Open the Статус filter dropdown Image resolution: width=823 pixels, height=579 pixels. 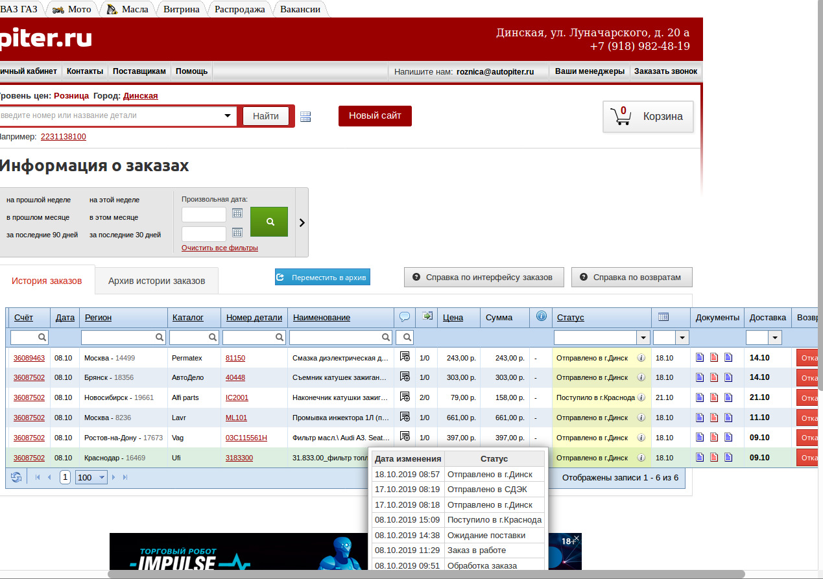[x=643, y=337]
